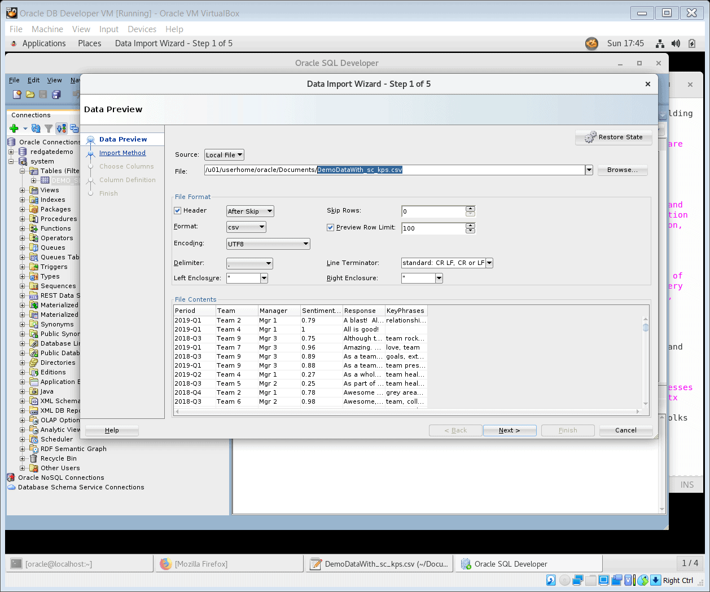Click the VirtualBox mouse integration status icon
710x592 pixels.
point(643,580)
